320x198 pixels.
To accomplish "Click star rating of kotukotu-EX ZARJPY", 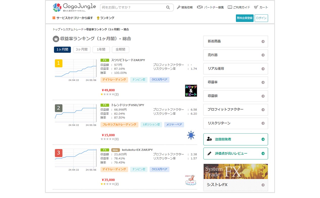I will 107,184.
